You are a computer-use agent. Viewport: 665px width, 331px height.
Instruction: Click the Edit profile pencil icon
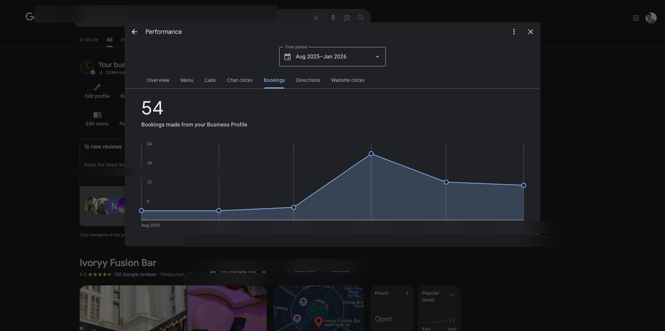coord(97,87)
